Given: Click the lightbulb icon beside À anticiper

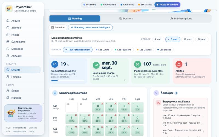Looking at the screenshot, I should point(156,93).
